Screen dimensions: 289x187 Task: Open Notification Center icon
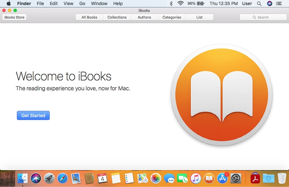(x=279, y=4)
